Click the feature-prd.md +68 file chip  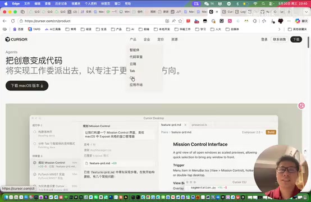point(119,163)
